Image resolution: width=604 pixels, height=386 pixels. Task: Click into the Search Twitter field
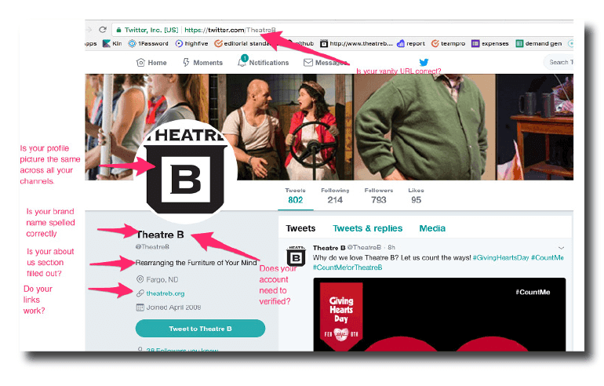click(559, 62)
